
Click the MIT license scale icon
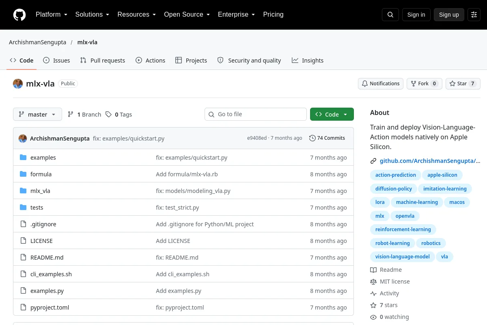point(373,282)
